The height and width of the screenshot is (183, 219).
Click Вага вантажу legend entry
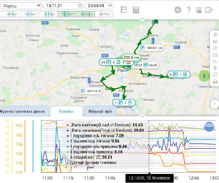[105, 125]
